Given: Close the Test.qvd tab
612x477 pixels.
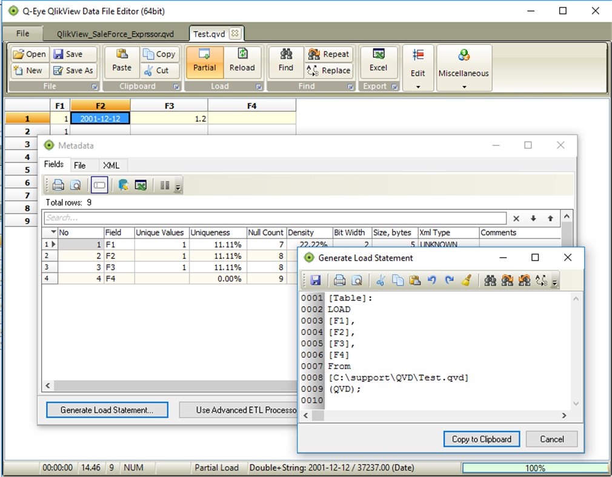Looking at the screenshot, I should tap(234, 33).
